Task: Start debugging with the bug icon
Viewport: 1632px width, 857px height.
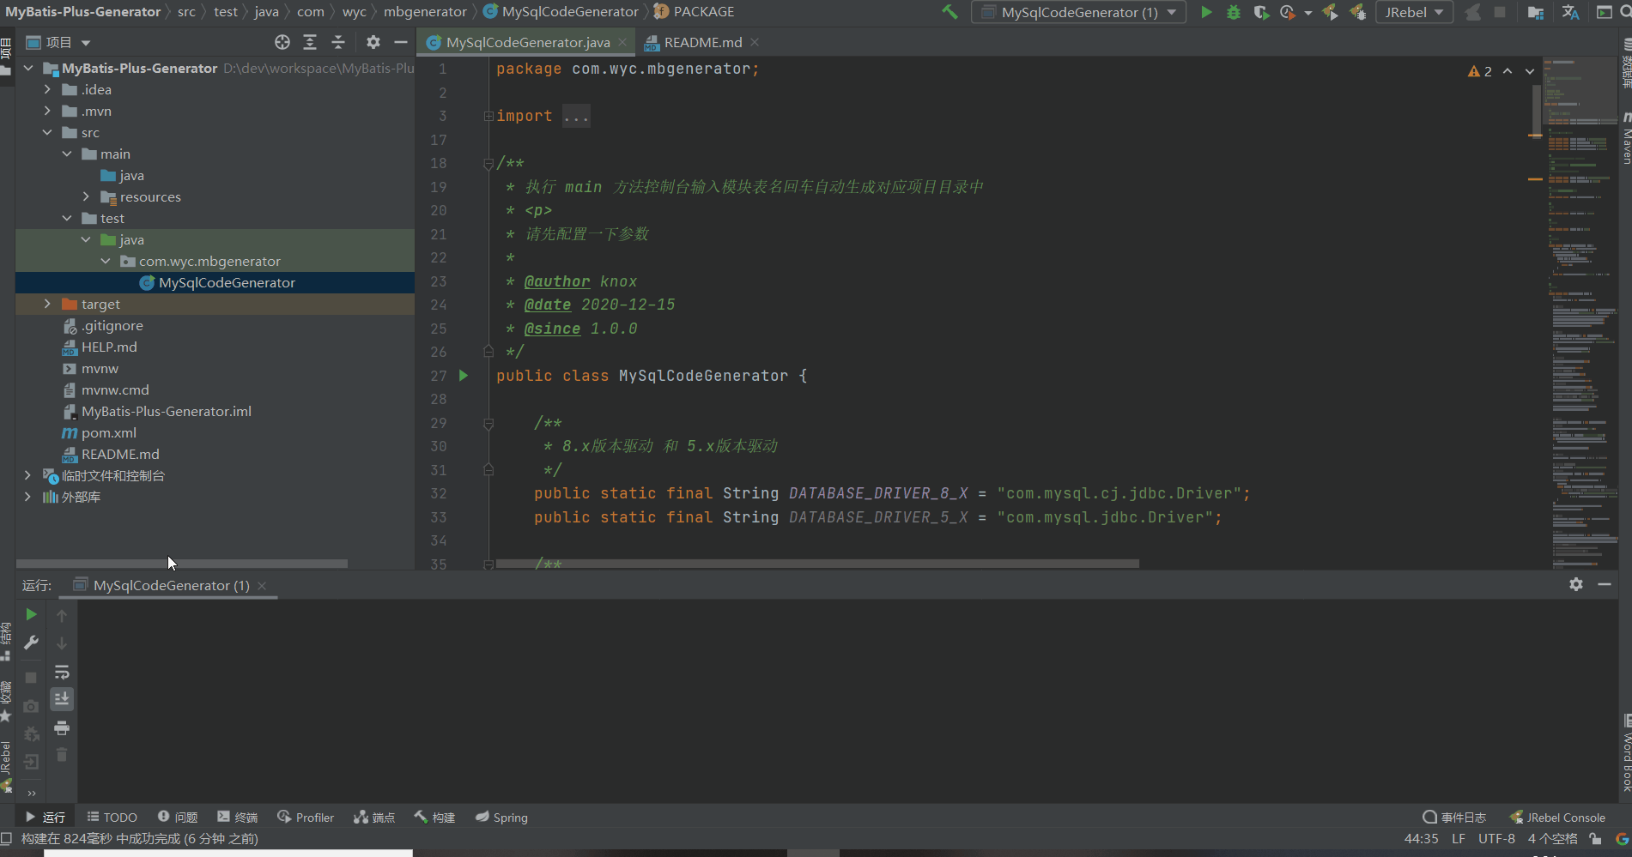Action: coord(1234,12)
